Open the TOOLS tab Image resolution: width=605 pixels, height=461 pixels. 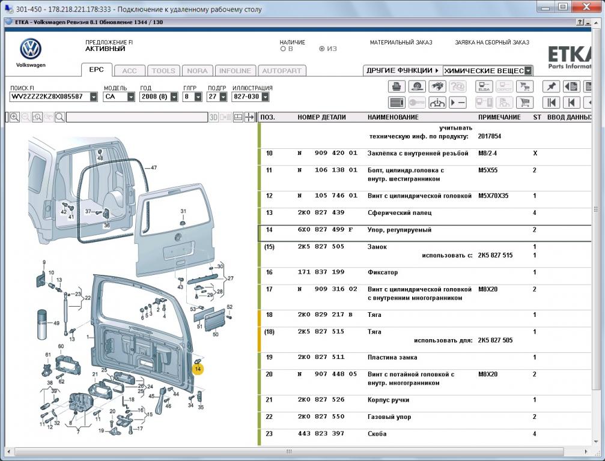(163, 71)
